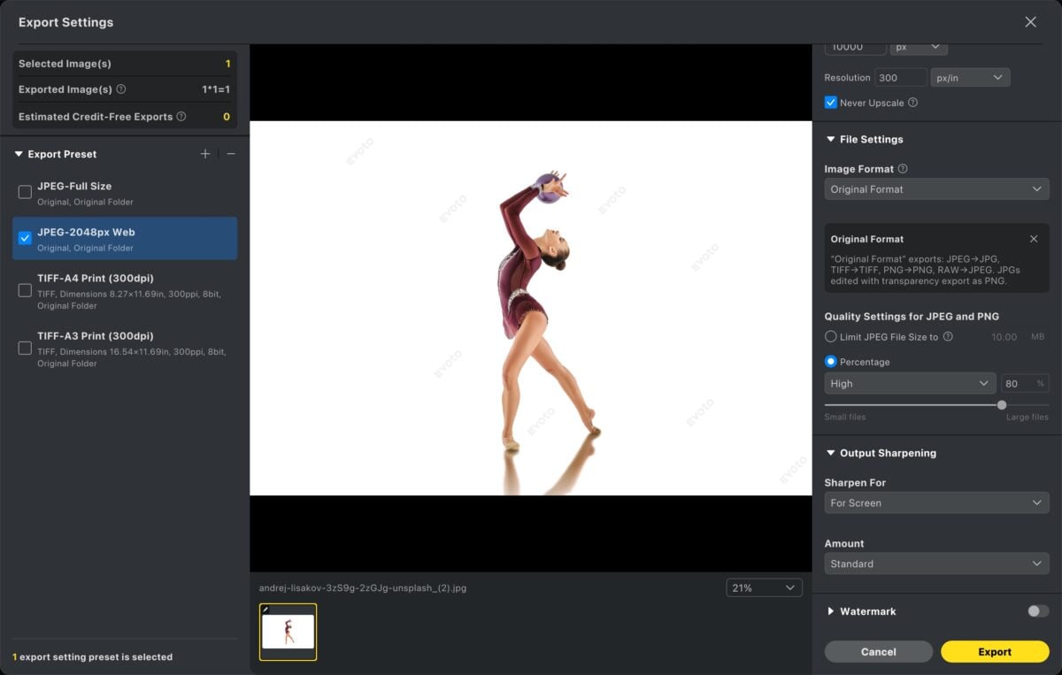Remove an export preset with minus icon
1062x675 pixels.
(x=230, y=153)
